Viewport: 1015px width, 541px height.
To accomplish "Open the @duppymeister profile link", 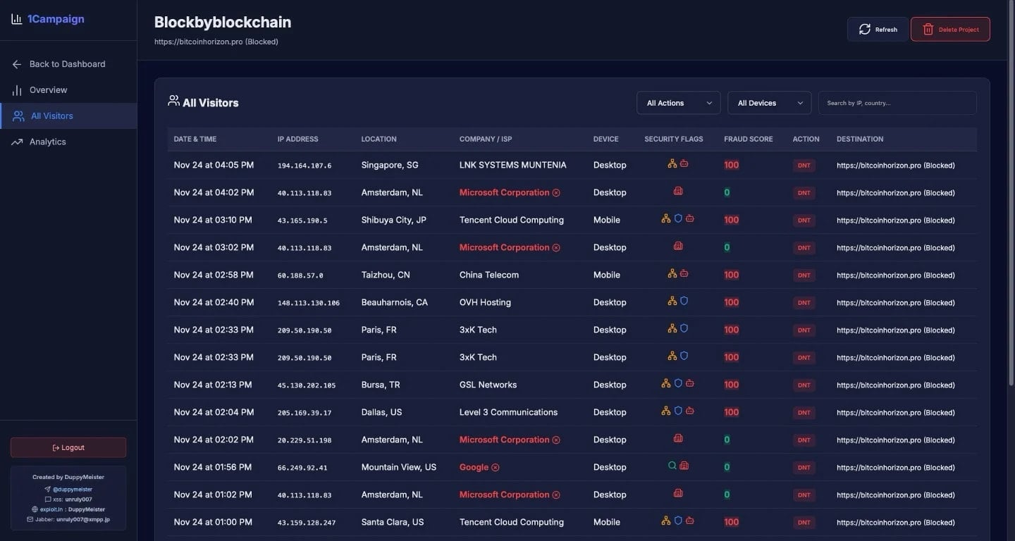I will [x=73, y=489].
